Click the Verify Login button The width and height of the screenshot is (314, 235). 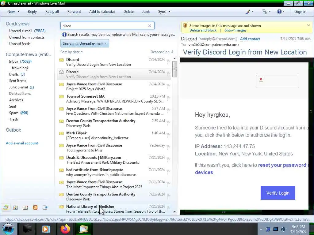(278, 193)
